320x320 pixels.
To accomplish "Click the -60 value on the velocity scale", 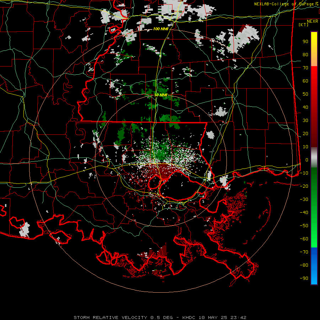I will [304, 239].
